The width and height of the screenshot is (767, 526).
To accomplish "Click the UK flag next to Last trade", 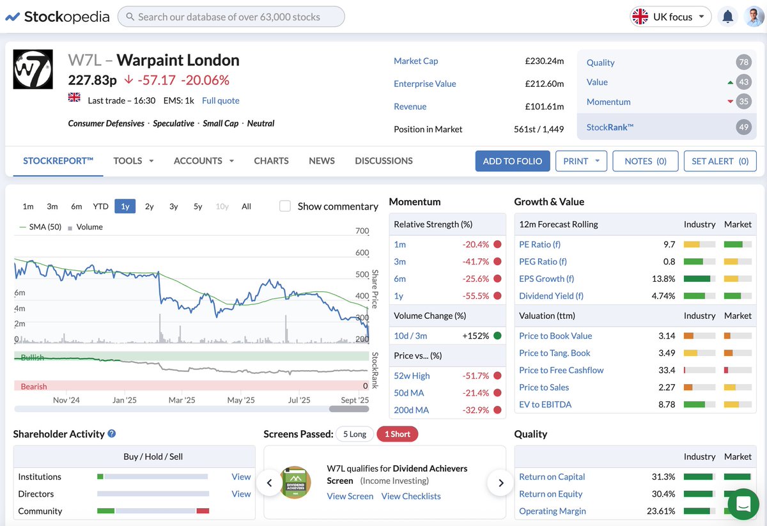I will pos(74,98).
